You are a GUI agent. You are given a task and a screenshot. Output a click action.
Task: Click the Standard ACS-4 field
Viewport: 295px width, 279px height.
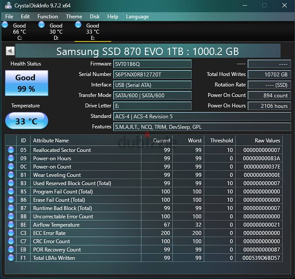tap(202, 116)
